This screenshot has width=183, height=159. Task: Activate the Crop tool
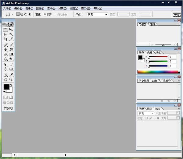coord(5,39)
